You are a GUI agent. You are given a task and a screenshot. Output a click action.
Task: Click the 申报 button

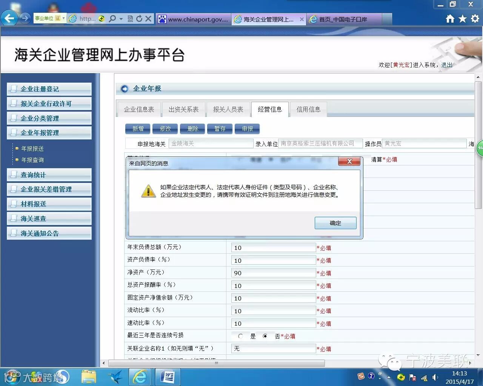248,129
